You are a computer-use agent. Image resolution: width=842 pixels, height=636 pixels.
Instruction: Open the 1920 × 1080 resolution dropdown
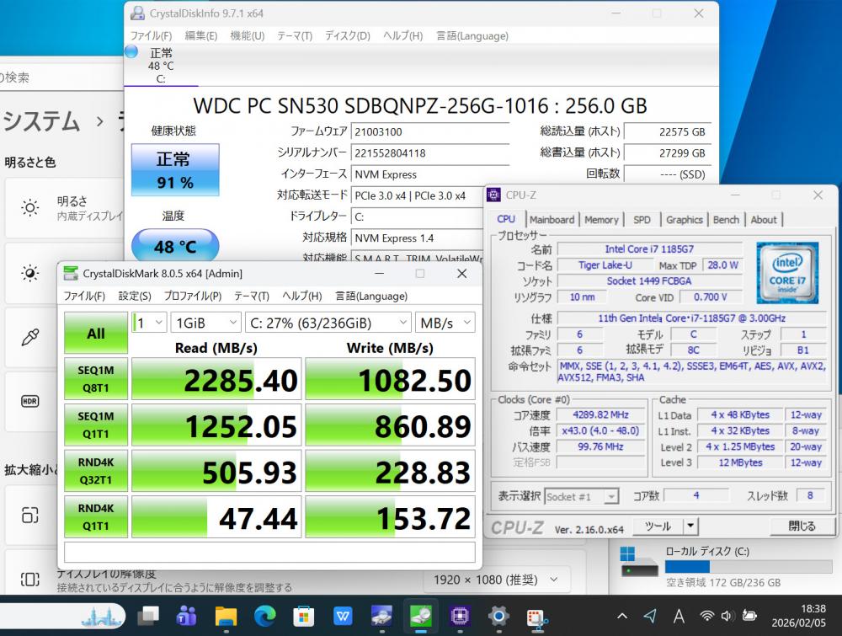click(496, 580)
